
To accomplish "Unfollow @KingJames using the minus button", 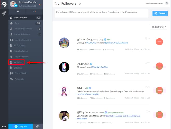I will 159,115.
